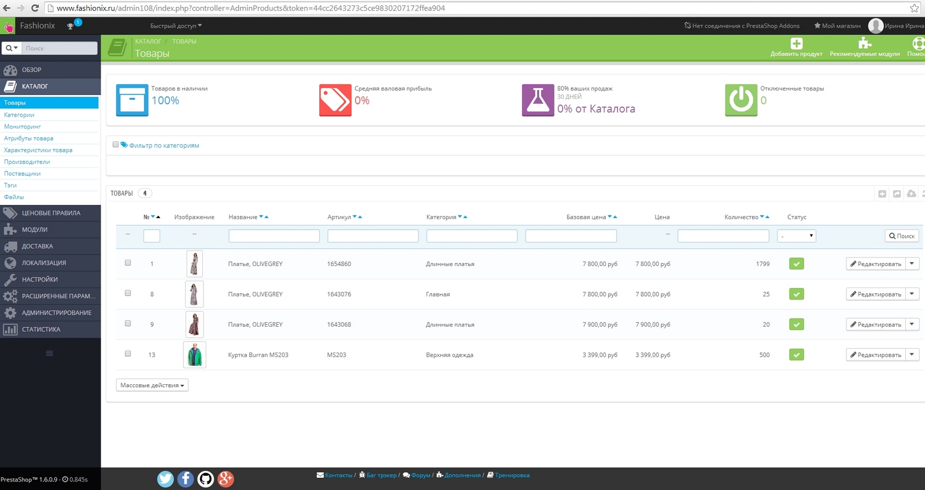This screenshot has height=490, width=925.
Task: Click the browser back arrow
Action: tap(7, 8)
